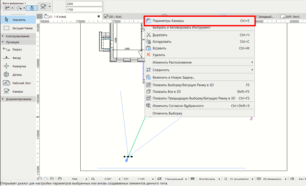Image resolution: width=306 pixels, height=186 pixels.
Task: Choose Копировать in context menu
Action: (200, 42)
